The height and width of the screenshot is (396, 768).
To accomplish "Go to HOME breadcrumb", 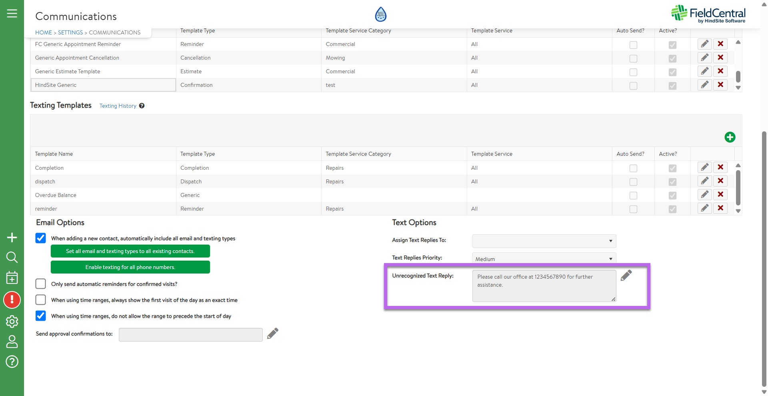I will 44,32.
